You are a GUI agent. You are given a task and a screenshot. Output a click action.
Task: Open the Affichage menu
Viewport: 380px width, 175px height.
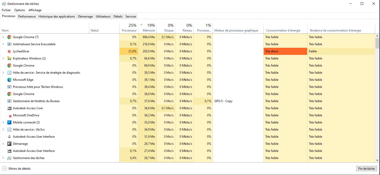coord(35,10)
